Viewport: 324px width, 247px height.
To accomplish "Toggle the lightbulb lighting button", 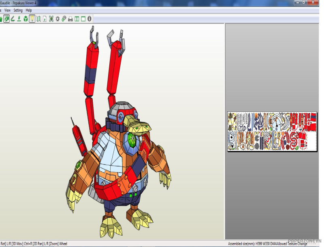I will coord(32,19).
